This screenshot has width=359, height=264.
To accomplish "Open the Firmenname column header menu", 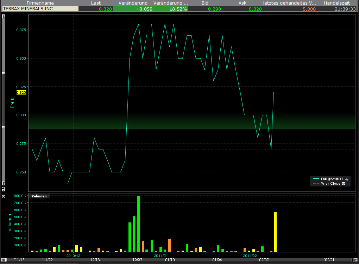I will pos(40,3).
